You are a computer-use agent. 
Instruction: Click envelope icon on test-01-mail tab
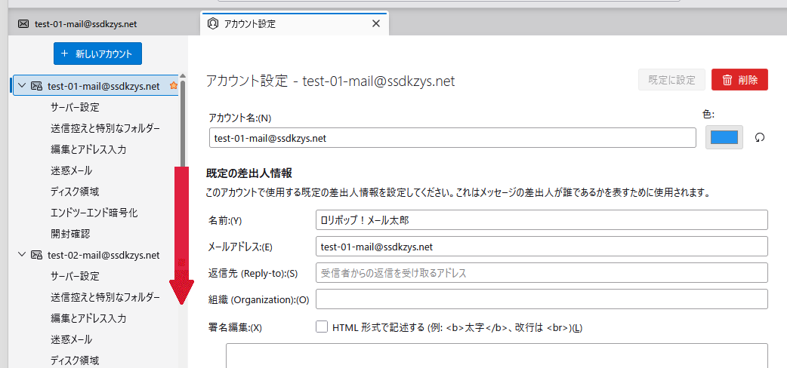[23, 23]
